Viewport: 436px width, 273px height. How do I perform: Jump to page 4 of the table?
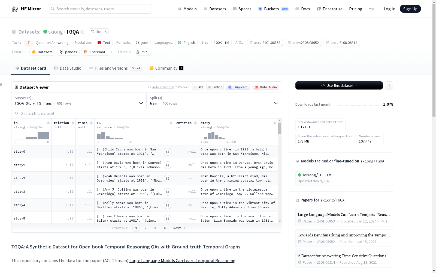click(165, 228)
